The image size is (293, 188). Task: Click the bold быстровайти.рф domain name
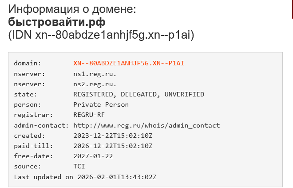(x=57, y=22)
